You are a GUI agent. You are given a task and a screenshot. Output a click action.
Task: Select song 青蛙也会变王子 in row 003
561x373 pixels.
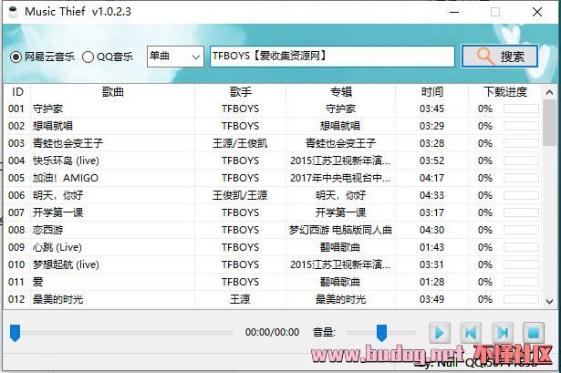tap(68, 143)
